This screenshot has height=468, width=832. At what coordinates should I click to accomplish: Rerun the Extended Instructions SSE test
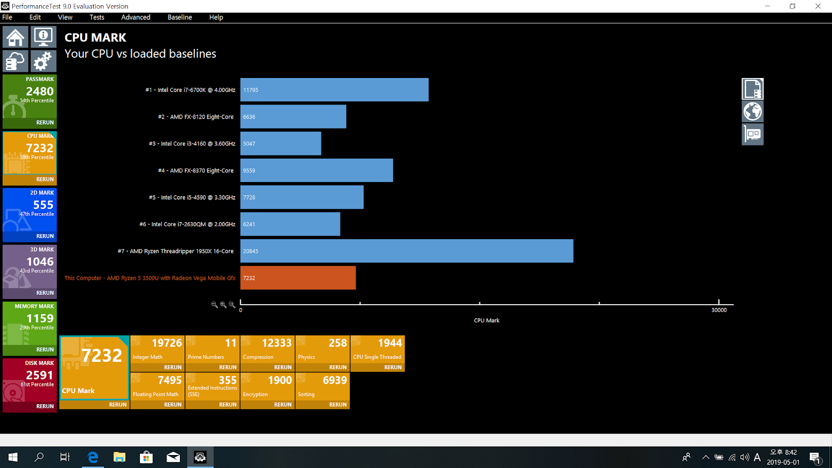coord(228,405)
